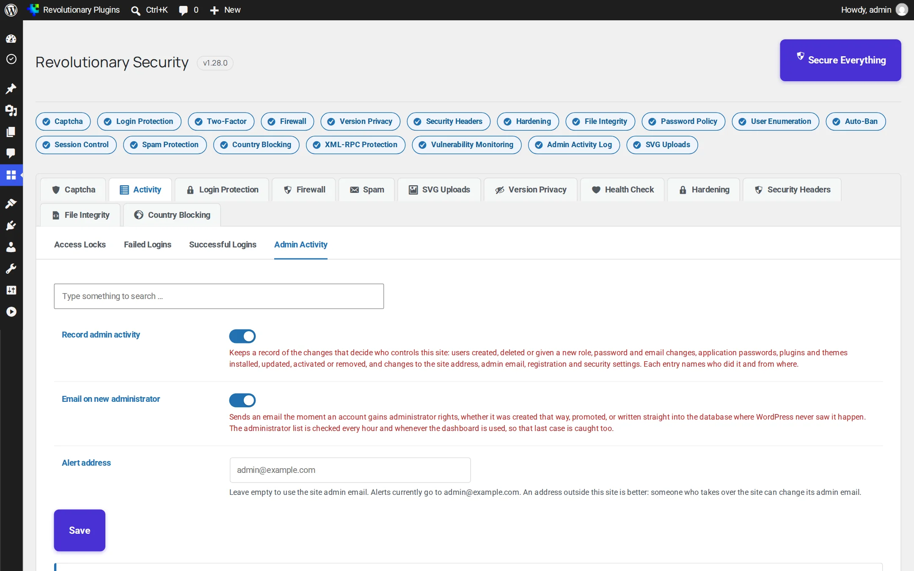Open the Tools wrench icon in sidebar
The width and height of the screenshot is (914, 571).
(x=11, y=269)
